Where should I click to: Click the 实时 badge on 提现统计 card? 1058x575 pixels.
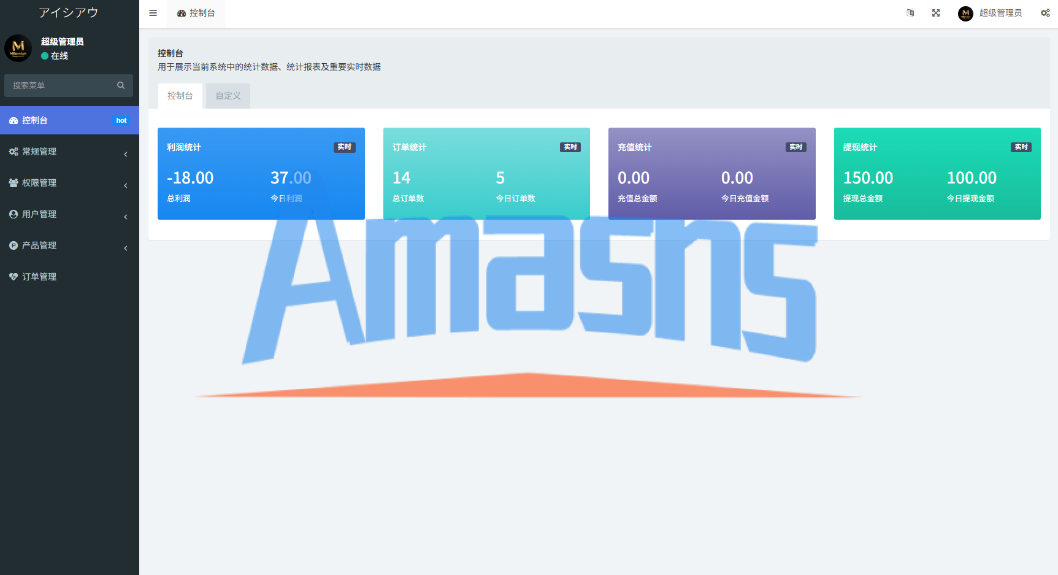tap(1021, 147)
